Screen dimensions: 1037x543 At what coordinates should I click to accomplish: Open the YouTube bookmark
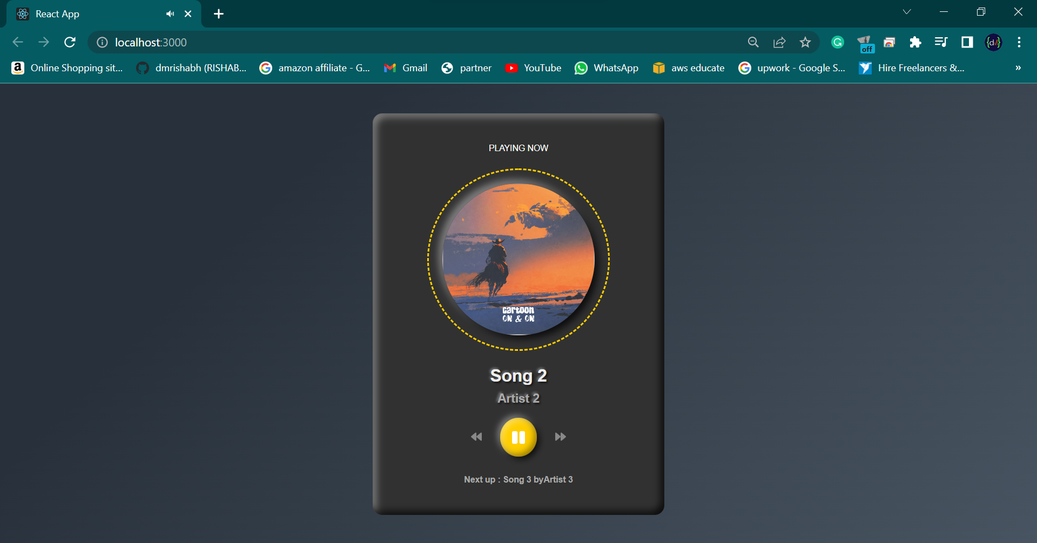(534, 68)
